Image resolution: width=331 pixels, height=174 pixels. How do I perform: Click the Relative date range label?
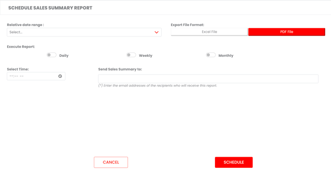25,25
